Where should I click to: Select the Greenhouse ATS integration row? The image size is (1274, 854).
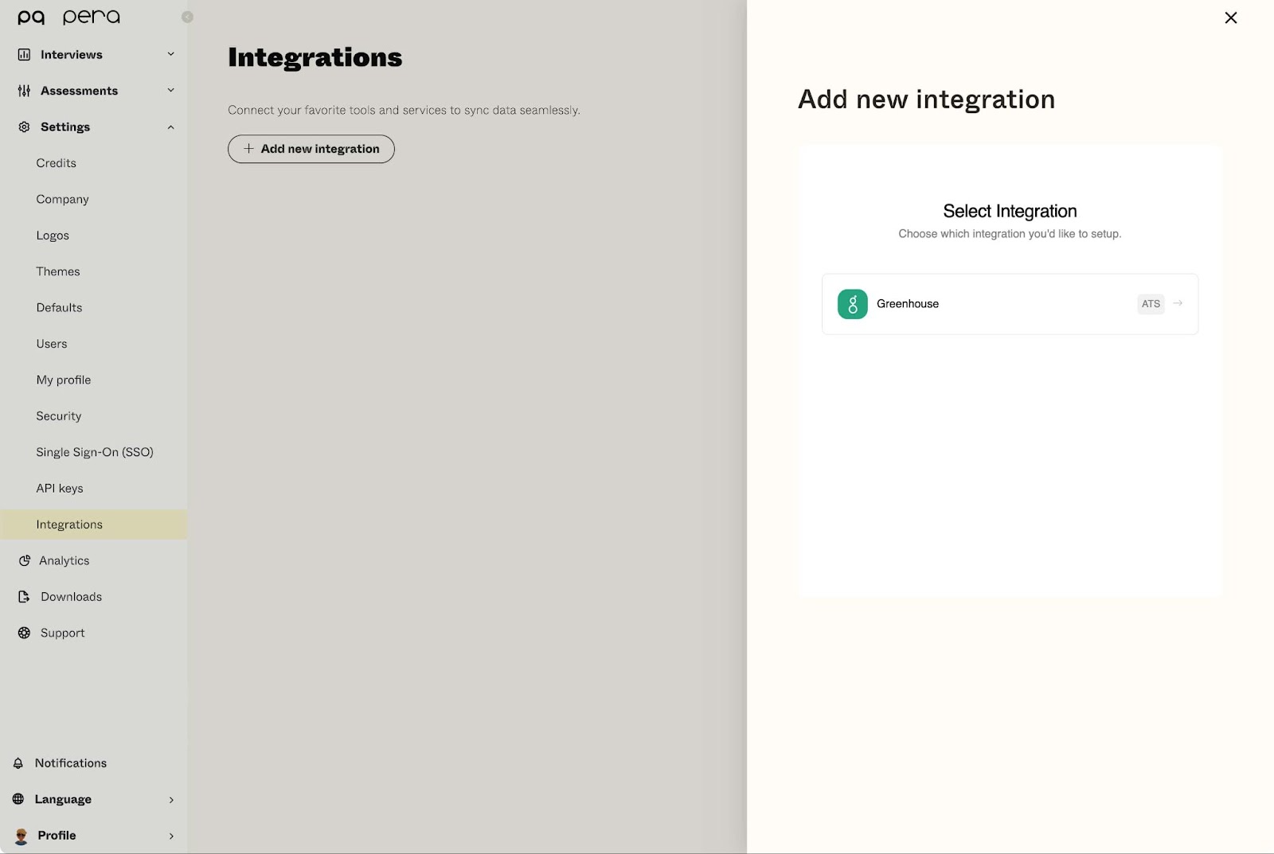pos(1009,304)
